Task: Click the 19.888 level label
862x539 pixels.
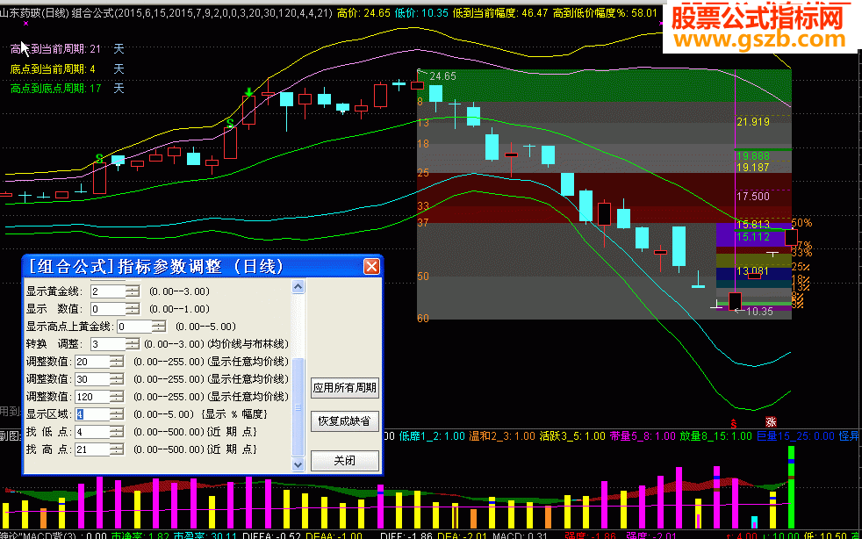Action: click(752, 157)
